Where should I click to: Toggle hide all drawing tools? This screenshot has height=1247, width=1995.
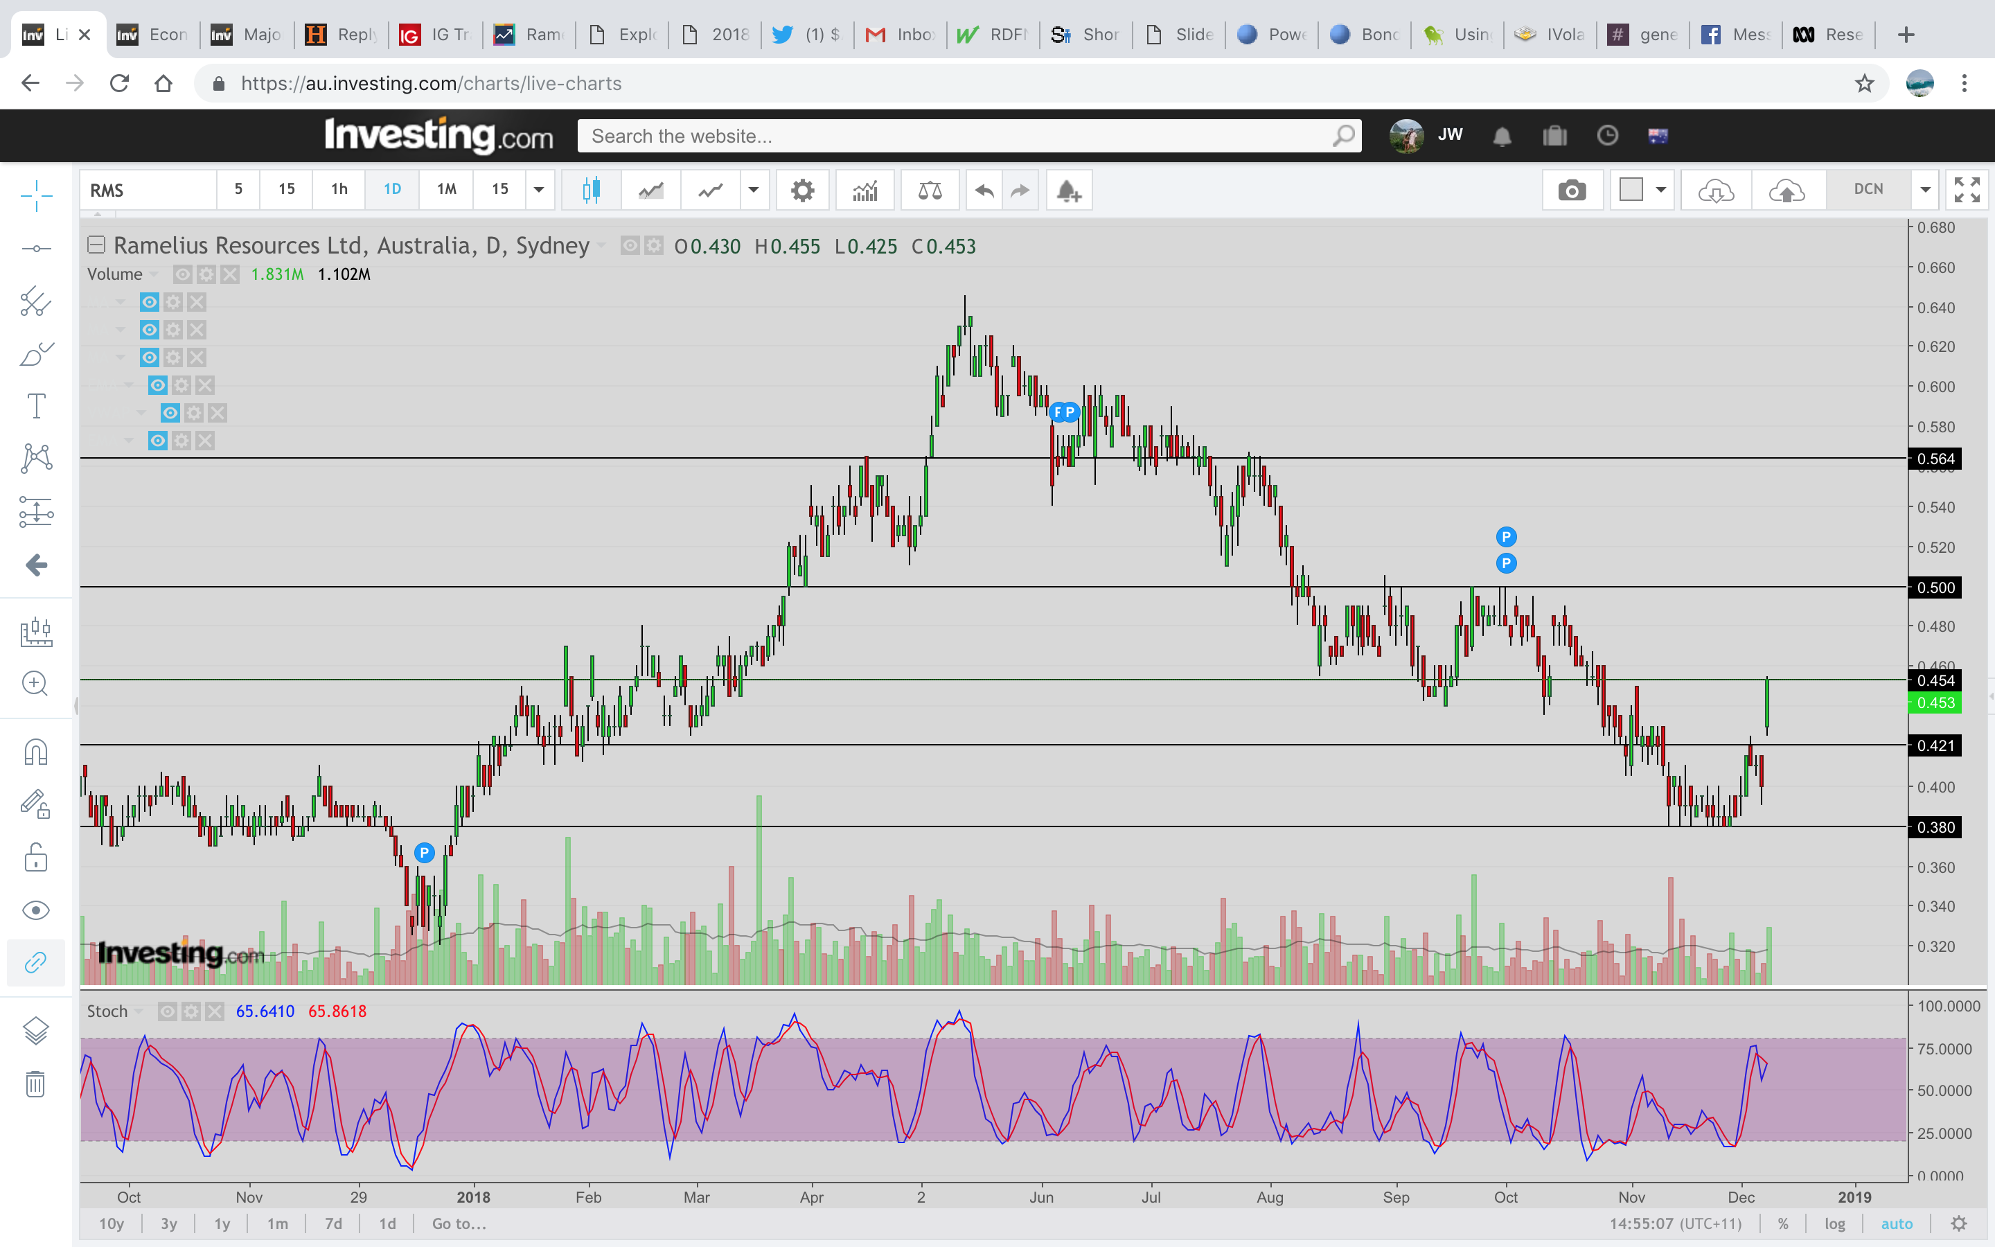tap(36, 910)
